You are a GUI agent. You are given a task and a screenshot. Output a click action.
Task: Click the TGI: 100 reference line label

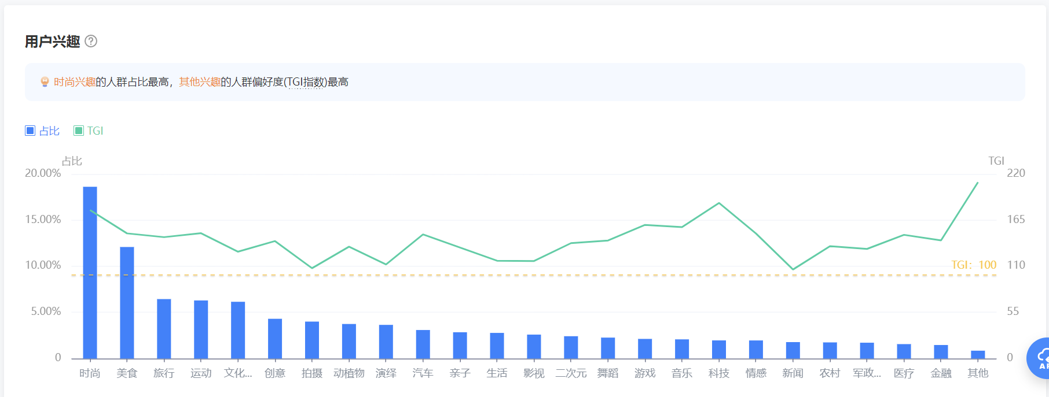coord(974,265)
